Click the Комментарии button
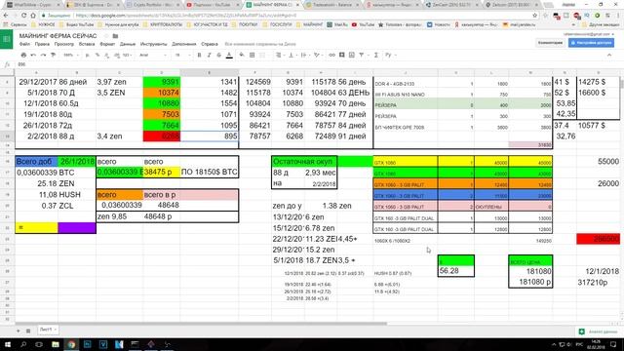 pos(550,43)
